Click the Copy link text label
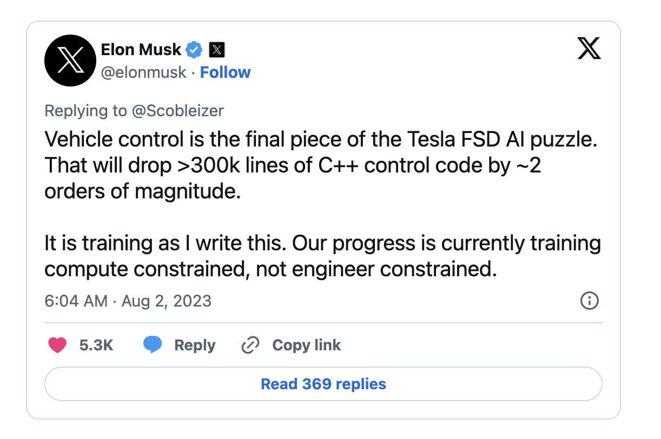Image resolution: width=661 pixels, height=439 pixels. pos(306,345)
